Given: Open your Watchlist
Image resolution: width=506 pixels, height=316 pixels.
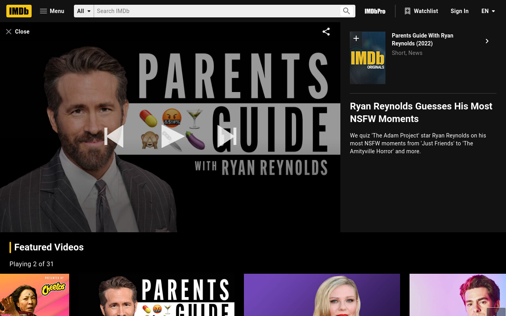Looking at the screenshot, I should [421, 11].
